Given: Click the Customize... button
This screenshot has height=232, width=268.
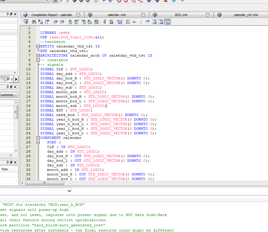Looking at the screenshot, I should point(9,95).
